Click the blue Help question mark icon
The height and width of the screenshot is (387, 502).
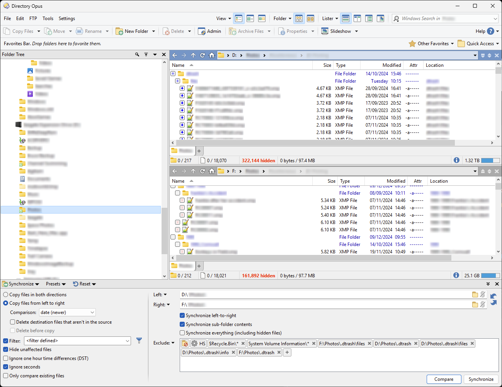pyautogui.click(x=491, y=31)
